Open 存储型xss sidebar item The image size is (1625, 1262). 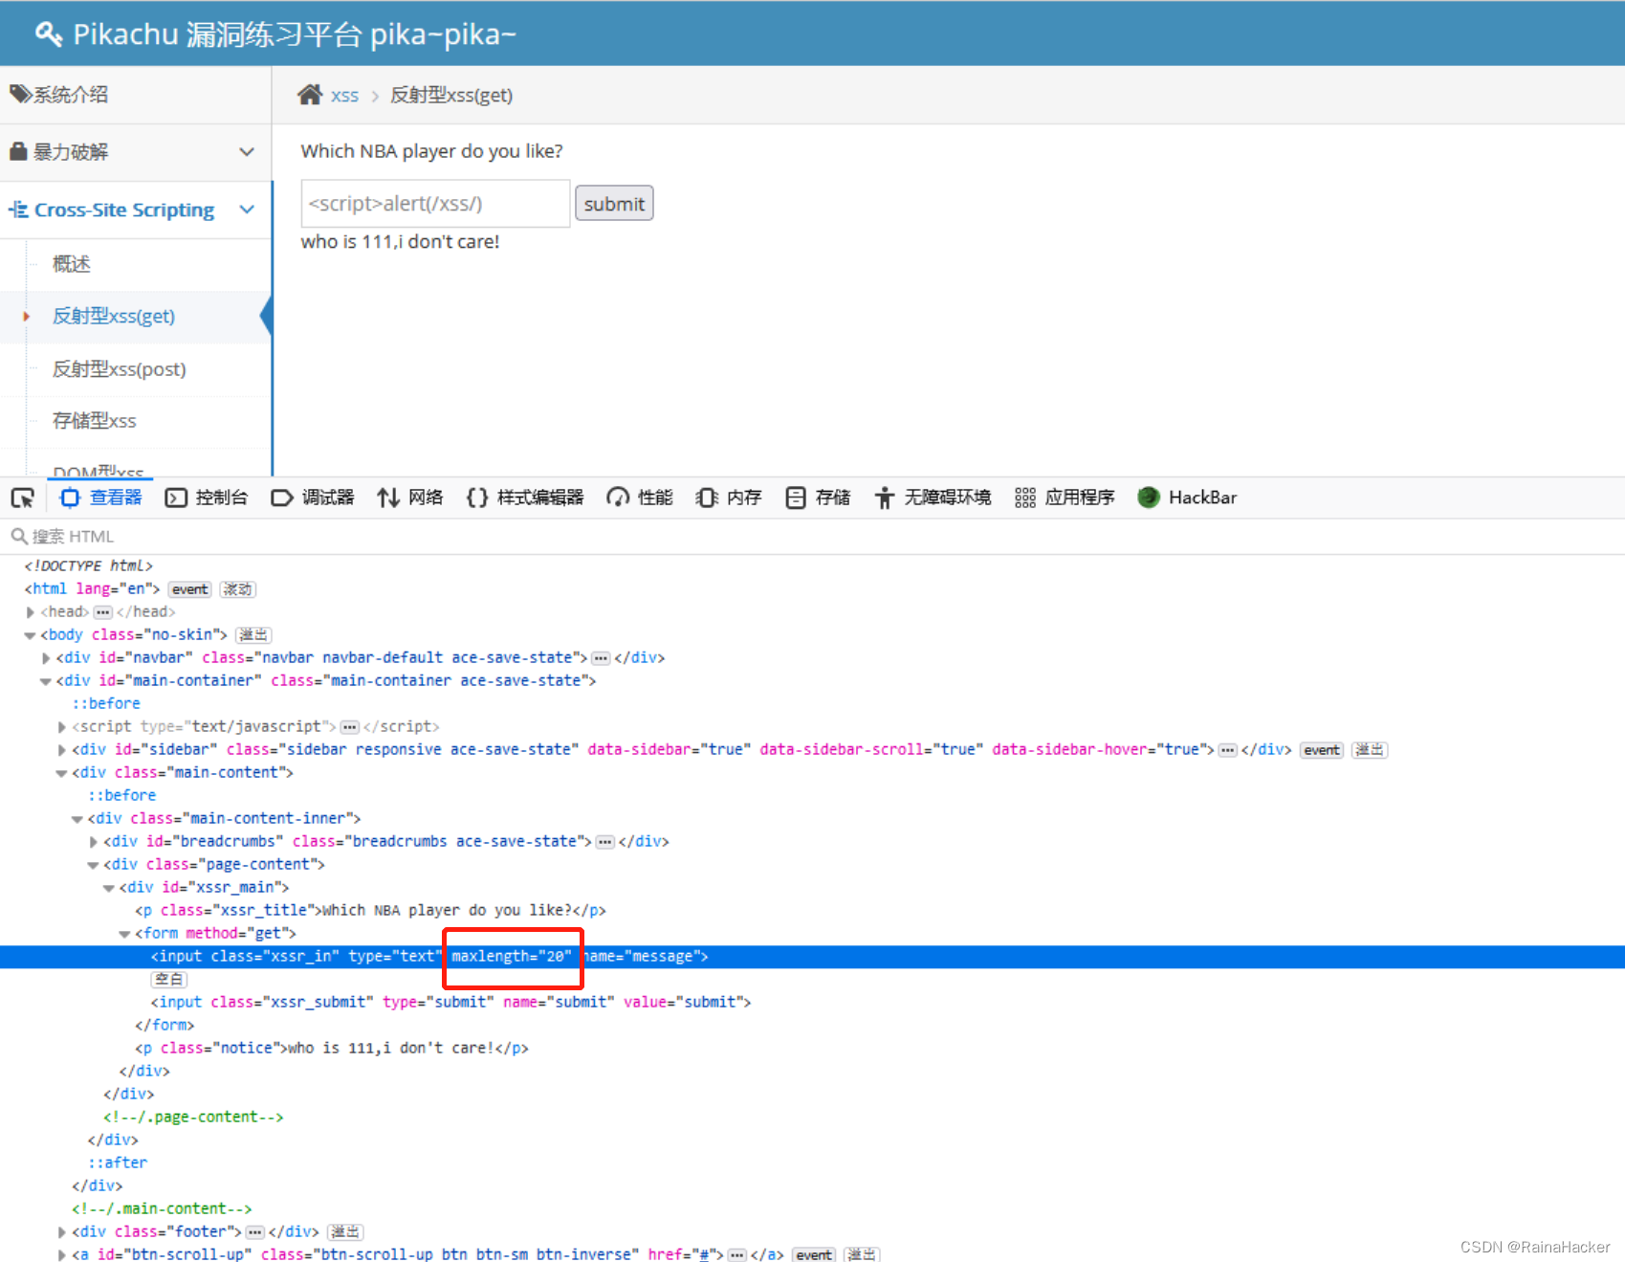[94, 421]
